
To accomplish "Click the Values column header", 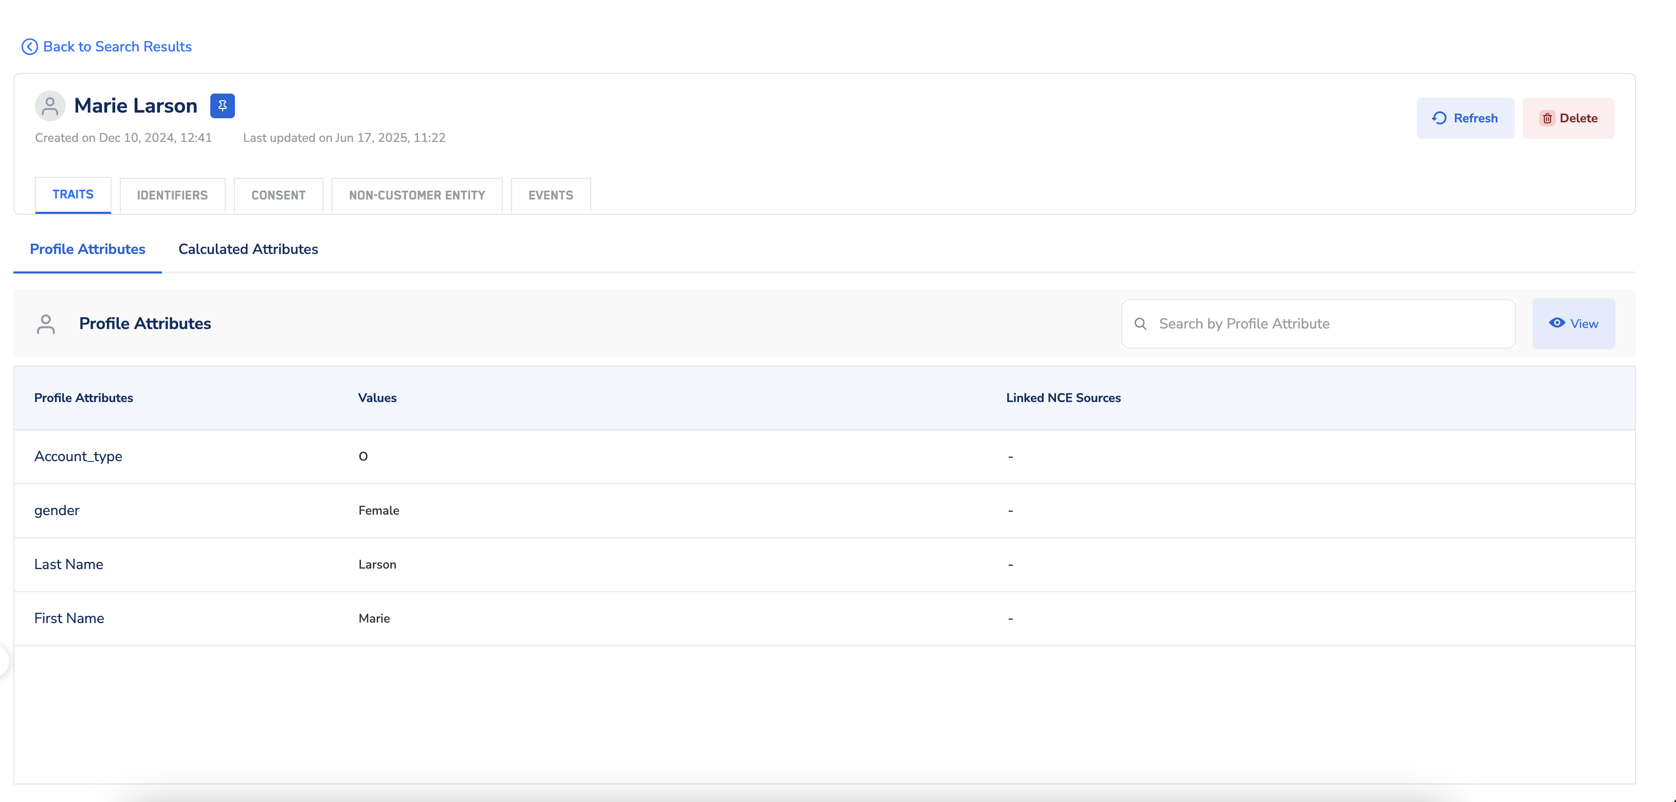I will [x=377, y=398].
